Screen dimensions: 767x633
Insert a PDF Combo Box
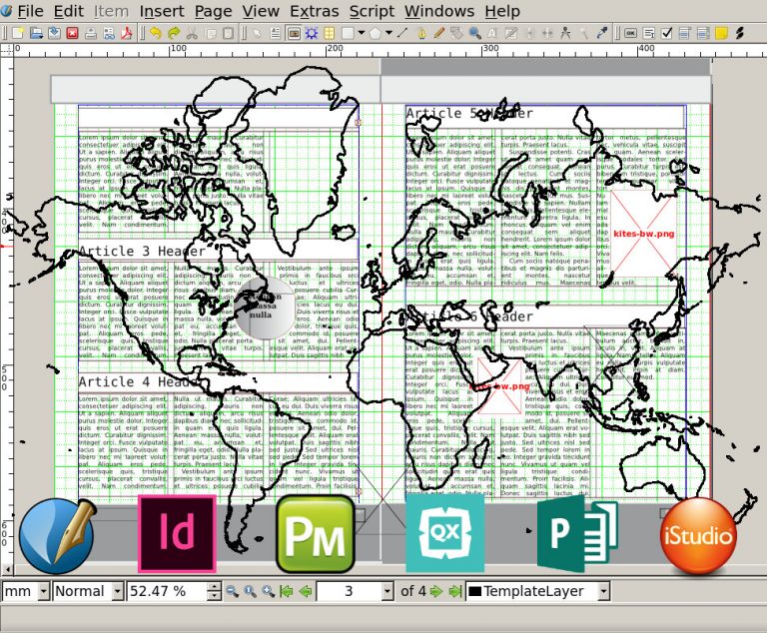pos(684,33)
